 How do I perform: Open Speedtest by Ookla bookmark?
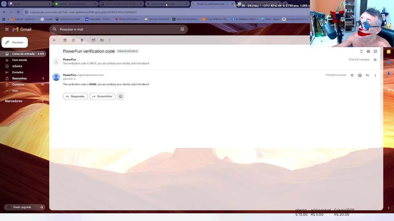coord(68,19)
